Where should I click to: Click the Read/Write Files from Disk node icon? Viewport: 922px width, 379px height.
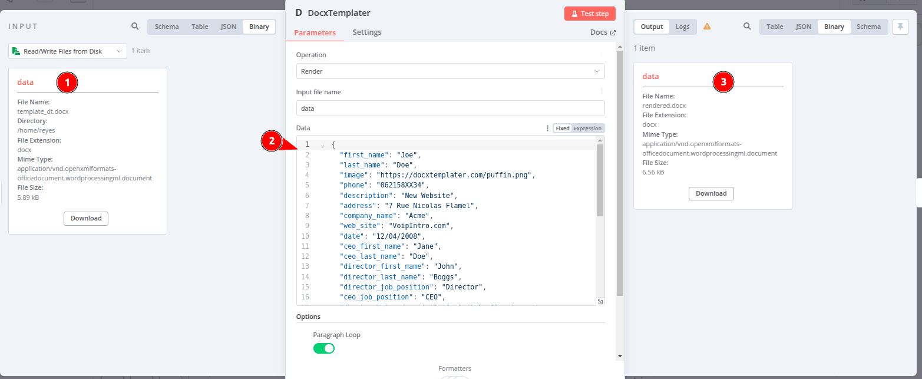point(16,51)
